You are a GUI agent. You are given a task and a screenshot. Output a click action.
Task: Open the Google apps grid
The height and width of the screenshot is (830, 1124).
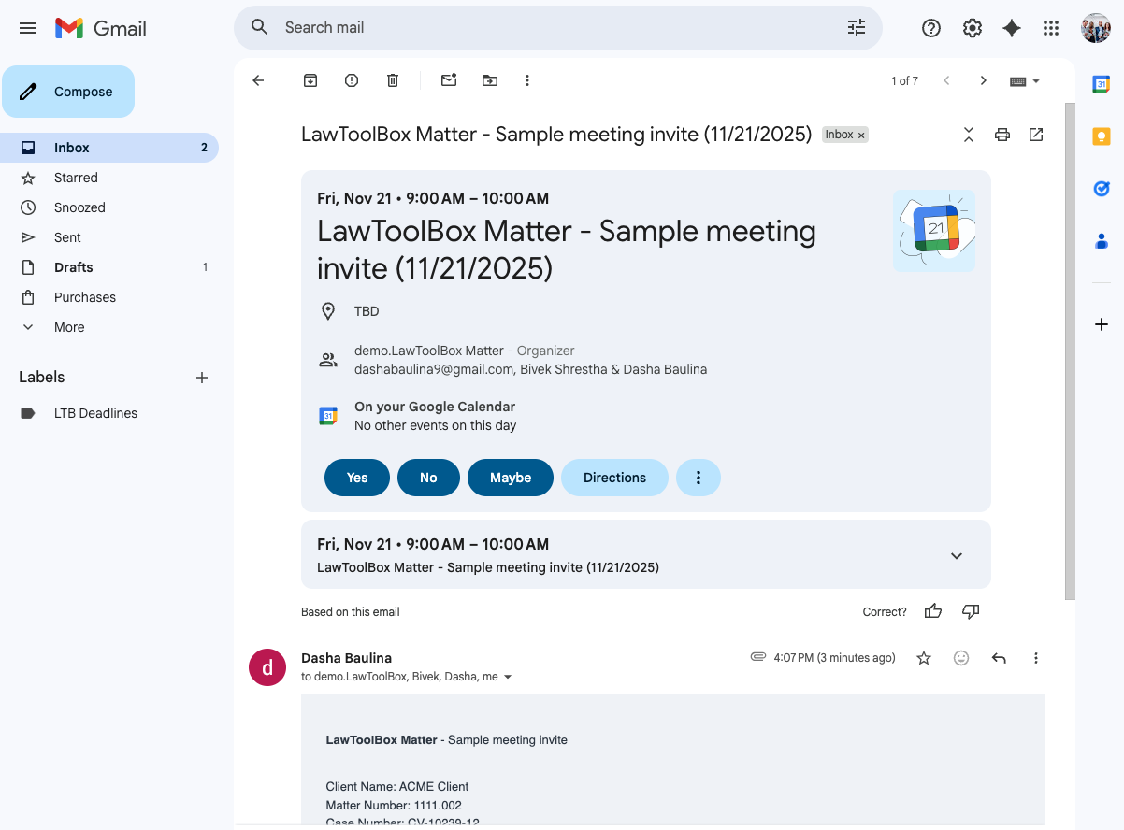click(1051, 28)
